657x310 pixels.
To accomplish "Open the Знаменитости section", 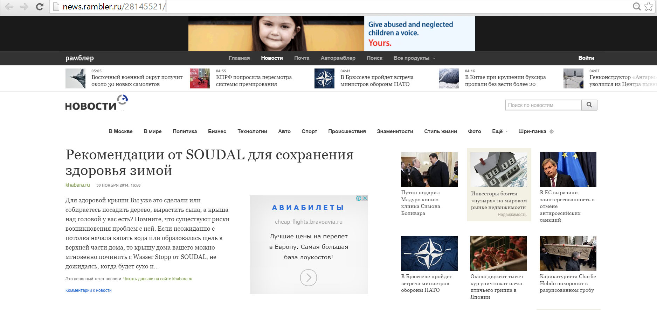I will 395,131.
